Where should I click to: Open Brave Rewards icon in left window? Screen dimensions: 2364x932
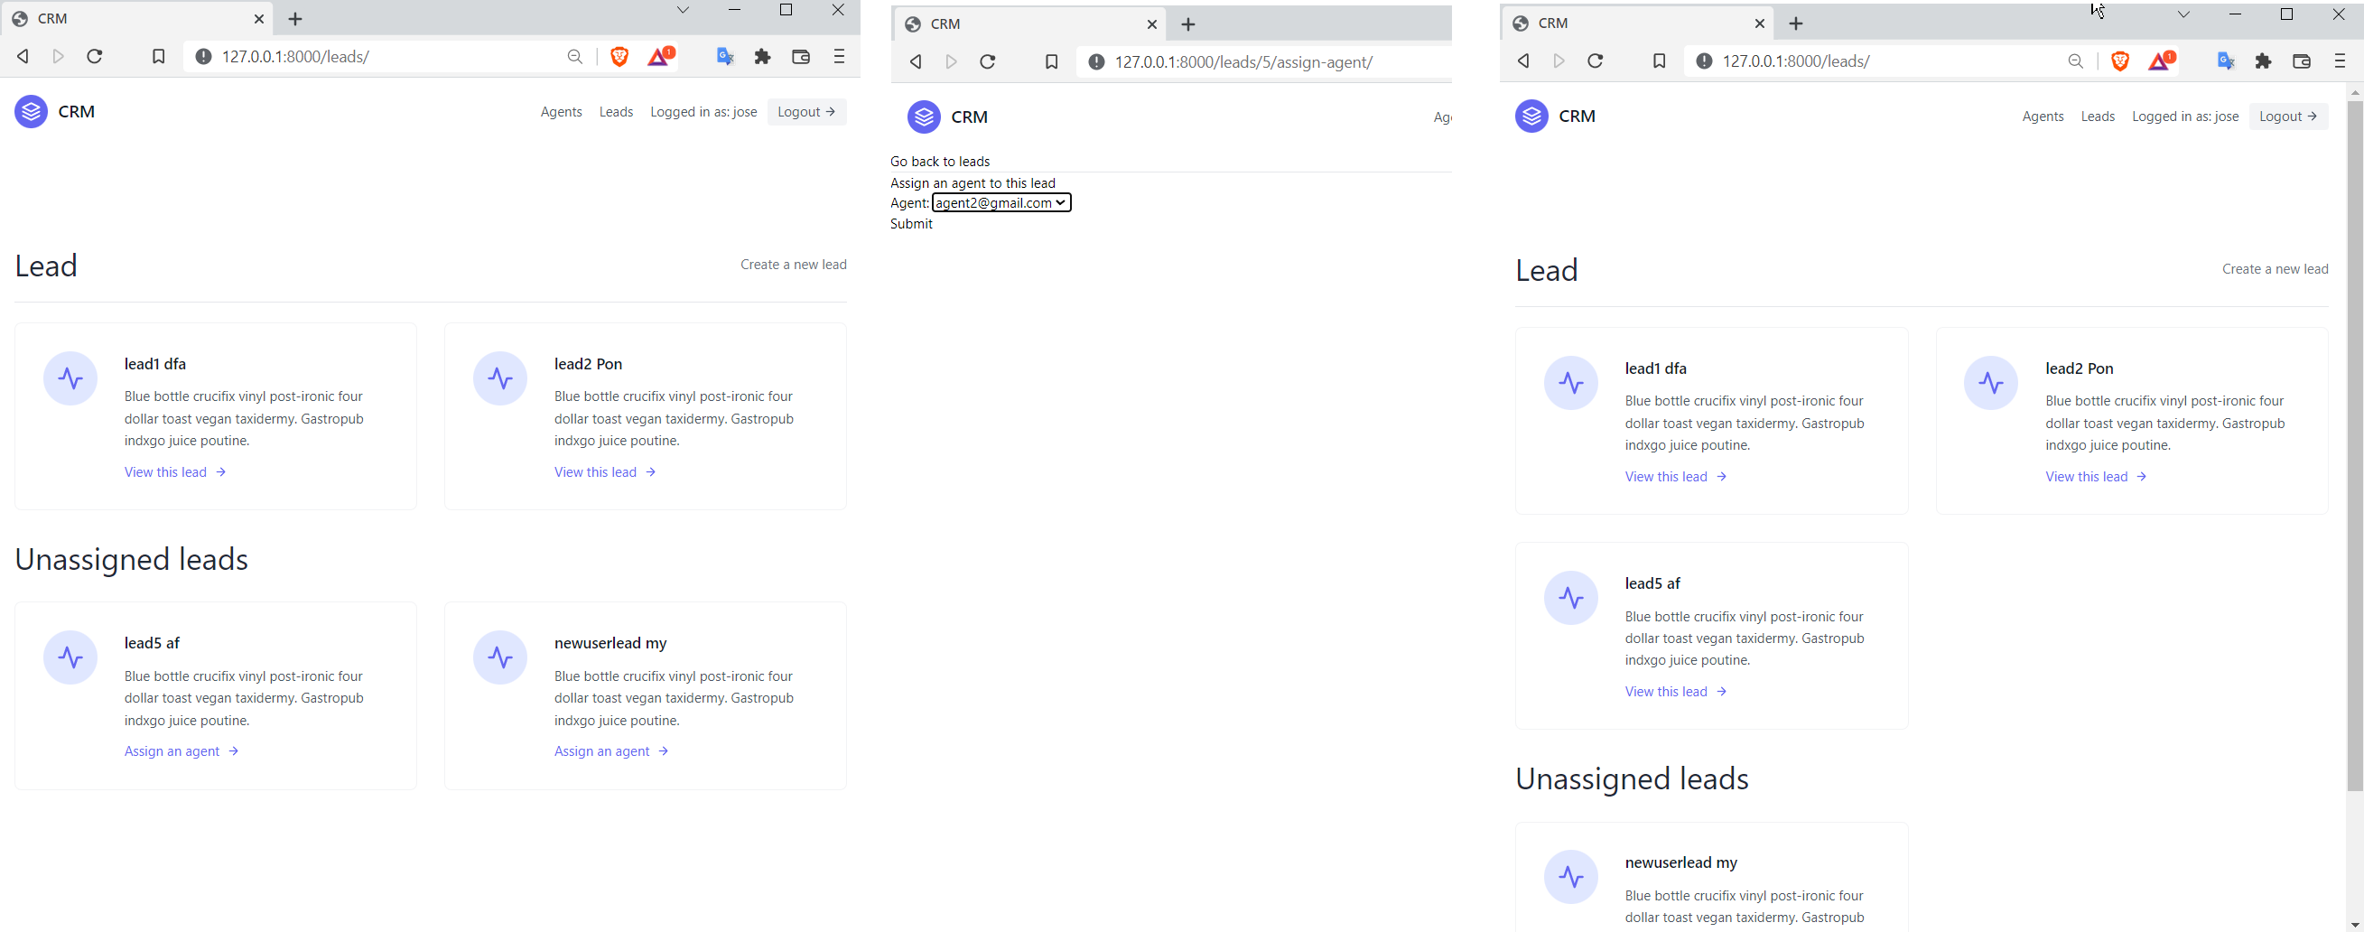point(661,57)
